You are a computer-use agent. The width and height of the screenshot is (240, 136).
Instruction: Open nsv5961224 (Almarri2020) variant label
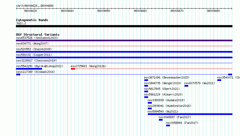pos(163,94)
